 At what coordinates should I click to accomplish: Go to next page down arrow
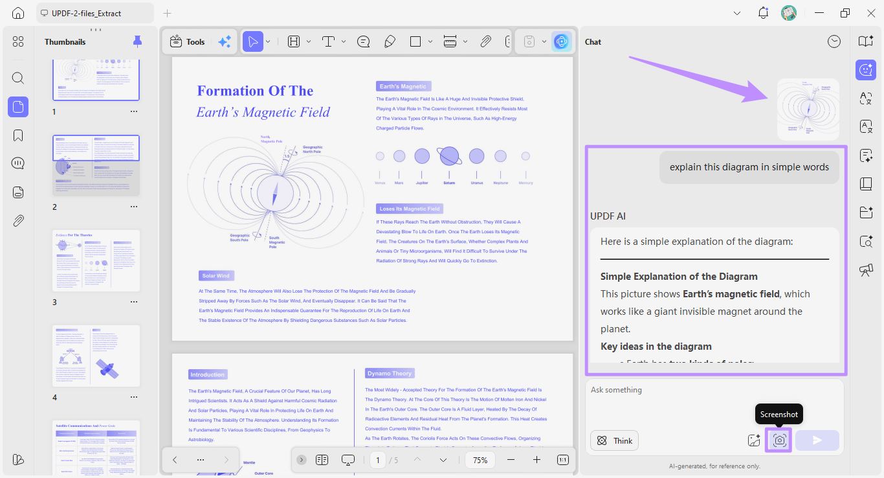pyautogui.click(x=443, y=460)
